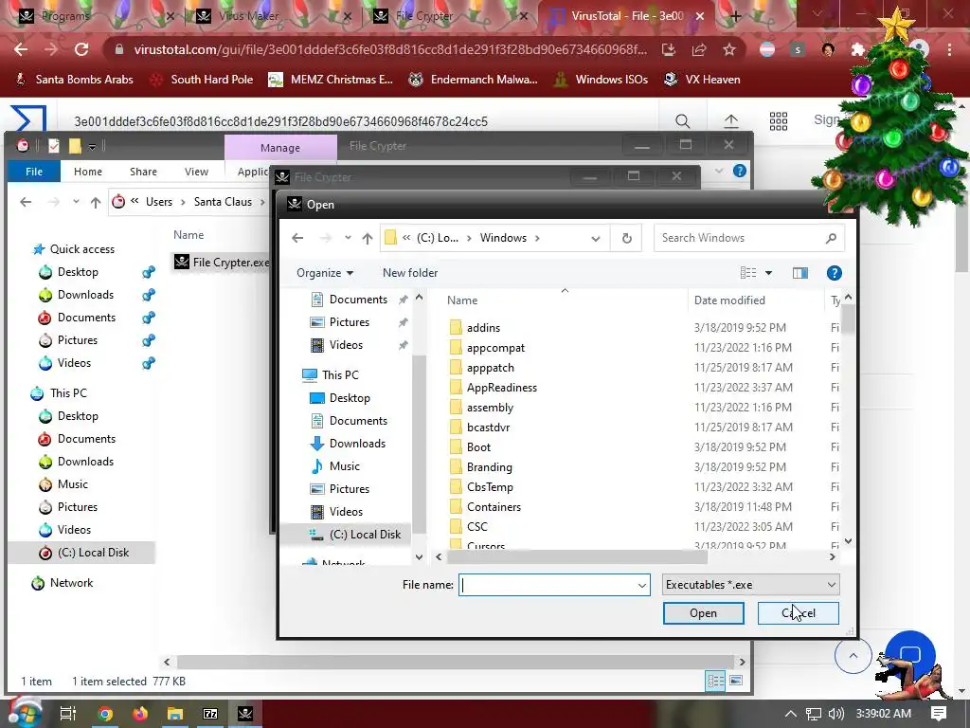Click Quick access in File Explorer sidebar
This screenshot has height=728, width=970.
click(81, 249)
